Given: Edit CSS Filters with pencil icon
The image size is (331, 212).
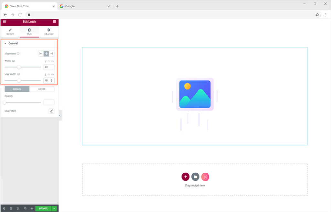Looking at the screenshot, I should pos(51,111).
